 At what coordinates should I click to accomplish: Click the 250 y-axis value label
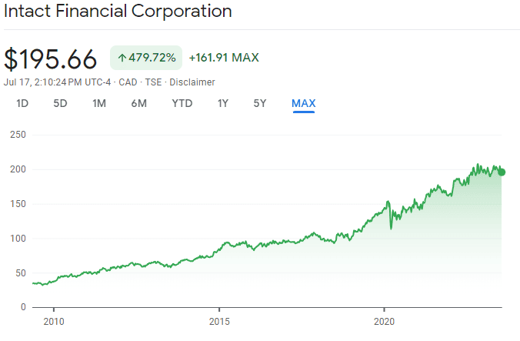tap(18, 135)
